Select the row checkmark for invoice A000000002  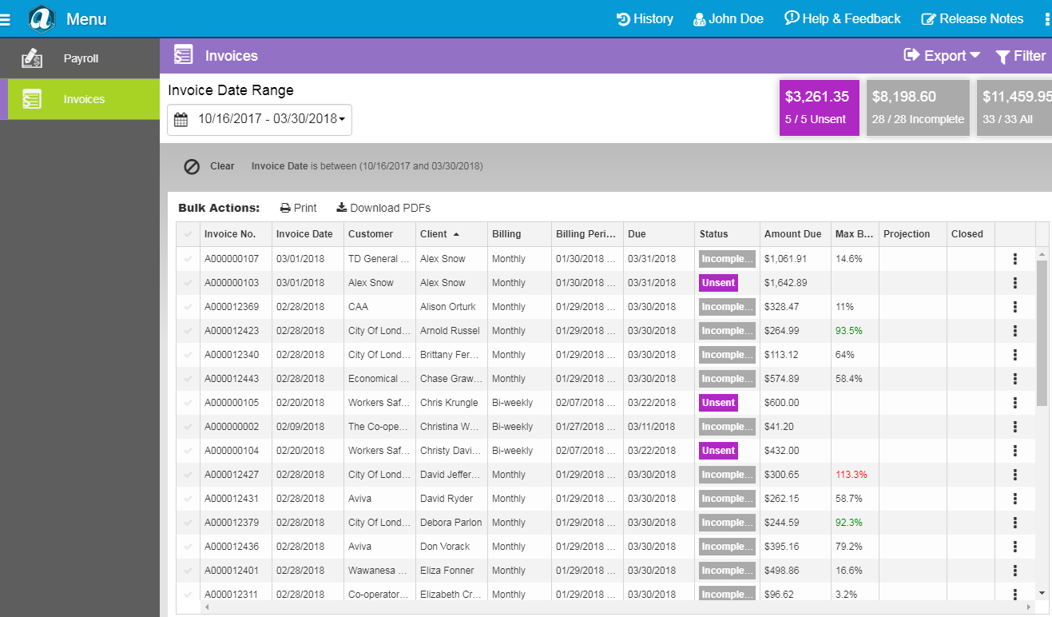click(189, 427)
